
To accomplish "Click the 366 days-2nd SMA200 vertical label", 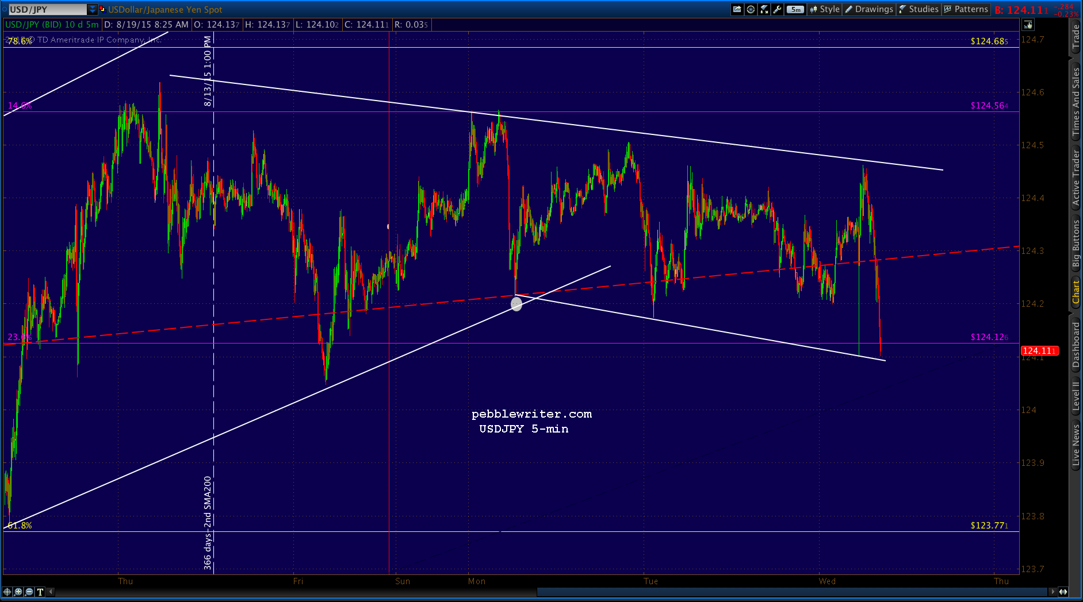I will coord(208,523).
